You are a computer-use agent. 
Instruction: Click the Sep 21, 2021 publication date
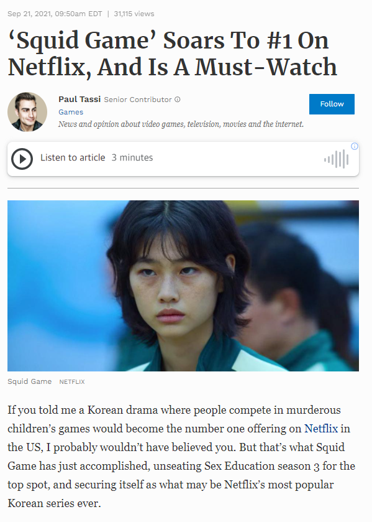pyautogui.click(x=55, y=14)
